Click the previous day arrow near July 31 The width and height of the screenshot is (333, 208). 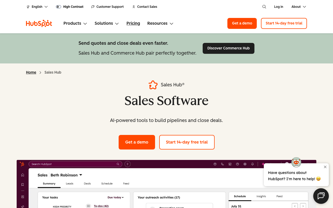coord(295,206)
